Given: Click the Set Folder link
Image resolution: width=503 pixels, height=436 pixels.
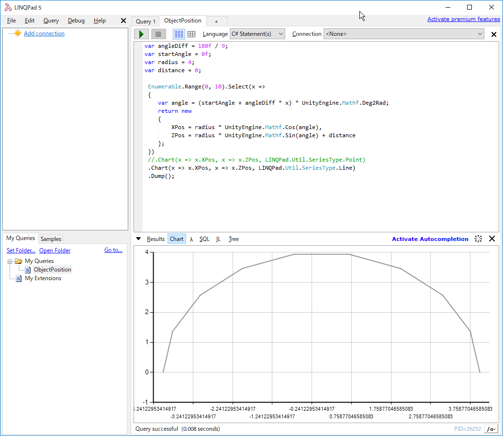Looking at the screenshot, I should point(21,250).
